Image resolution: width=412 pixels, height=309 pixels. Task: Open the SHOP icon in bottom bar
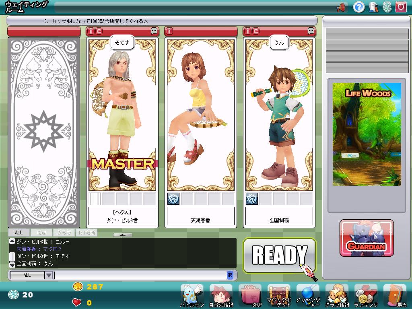[250, 295]
